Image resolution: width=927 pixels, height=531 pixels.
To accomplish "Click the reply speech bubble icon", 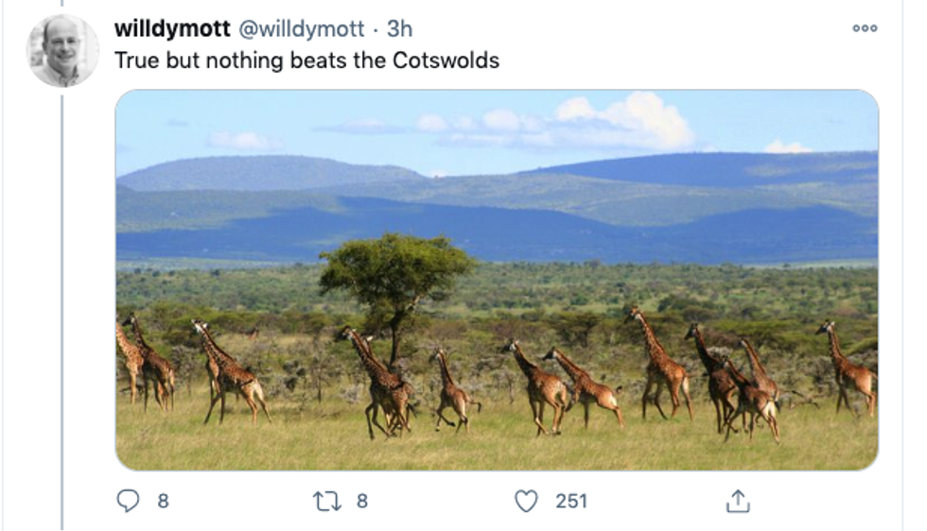I will (129, 501).
